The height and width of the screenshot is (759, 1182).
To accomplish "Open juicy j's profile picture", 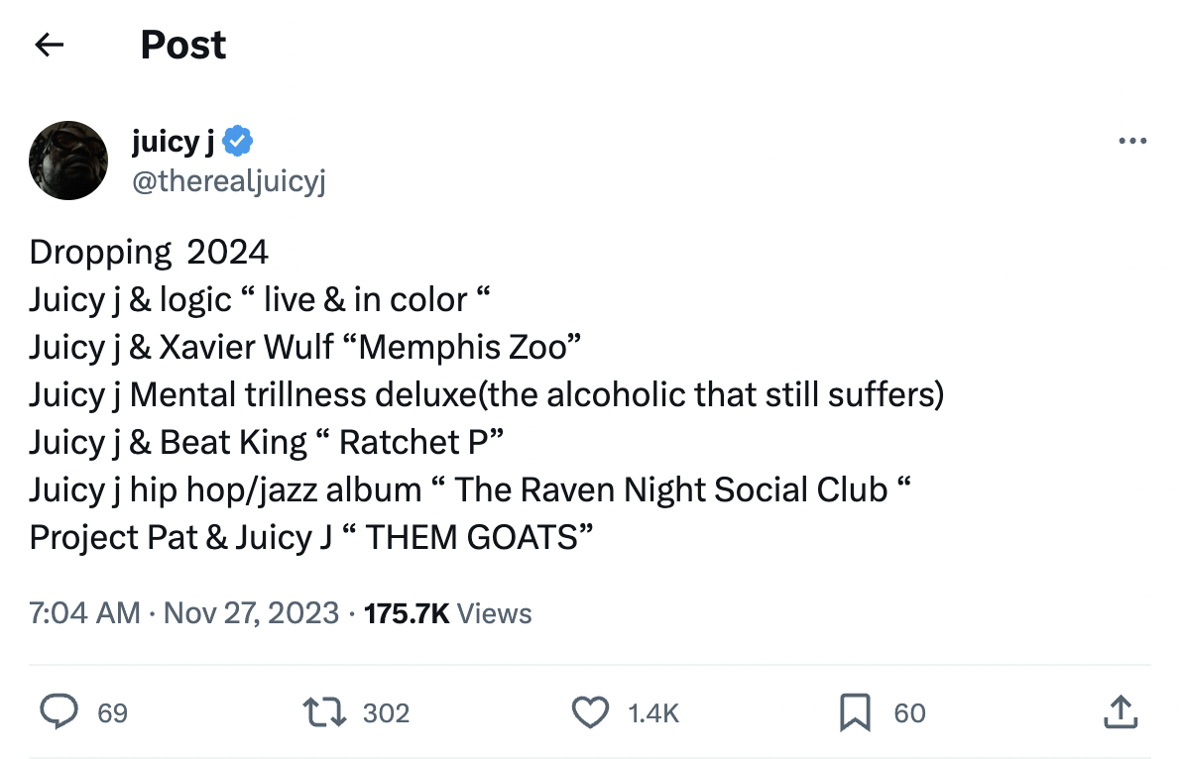I will coord(68,161).
